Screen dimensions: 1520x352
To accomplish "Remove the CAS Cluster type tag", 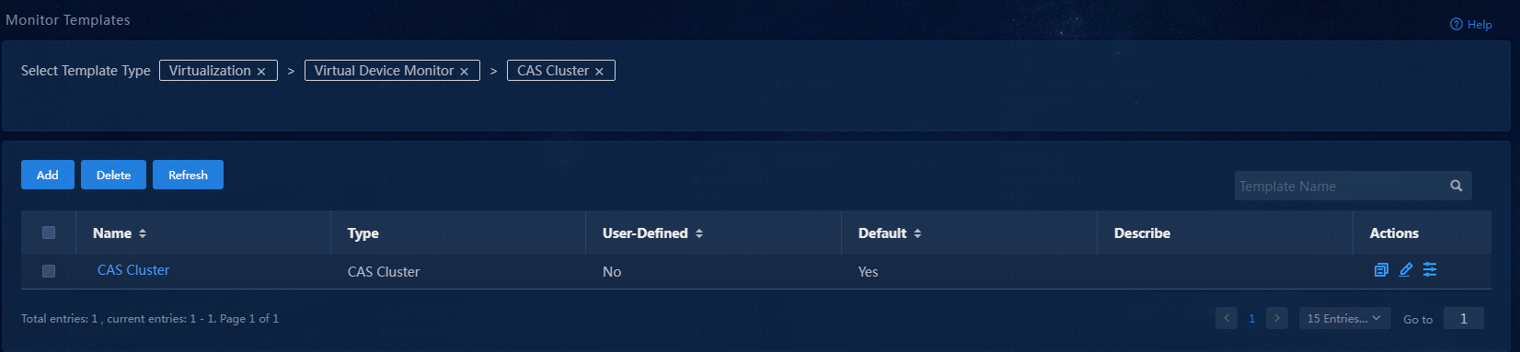I will 599,72.
